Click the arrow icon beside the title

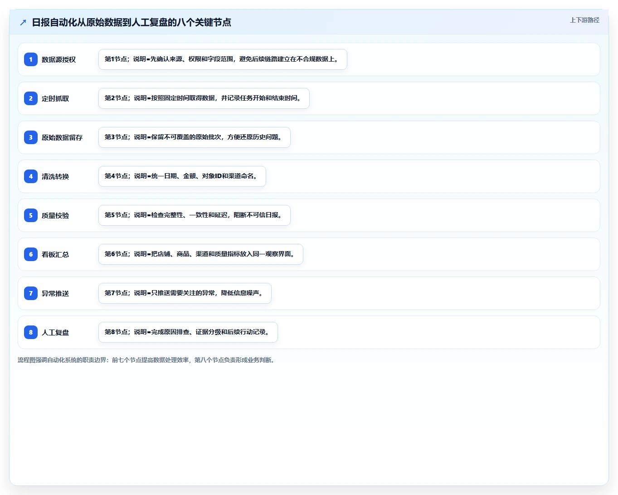(23, 22)
